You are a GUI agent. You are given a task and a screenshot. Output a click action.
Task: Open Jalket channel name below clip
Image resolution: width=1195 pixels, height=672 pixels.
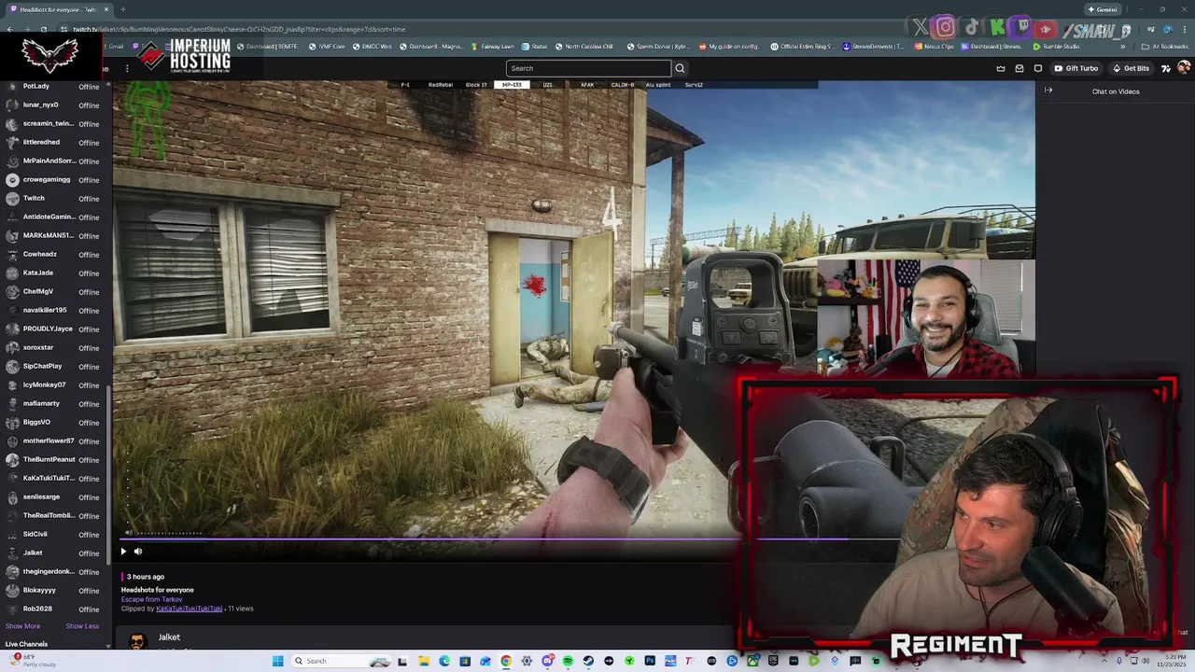click(x=169, y=637)
